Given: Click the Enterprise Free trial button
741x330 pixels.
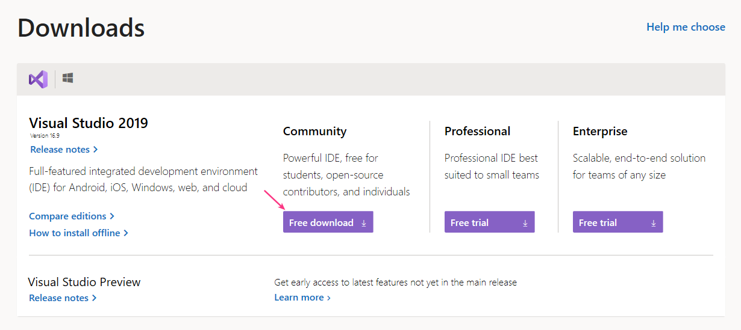Looking at the screenshot, I should tap(617, 222).
